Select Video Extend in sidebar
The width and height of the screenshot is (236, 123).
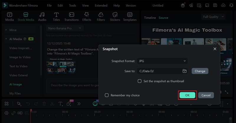[18, 75]
